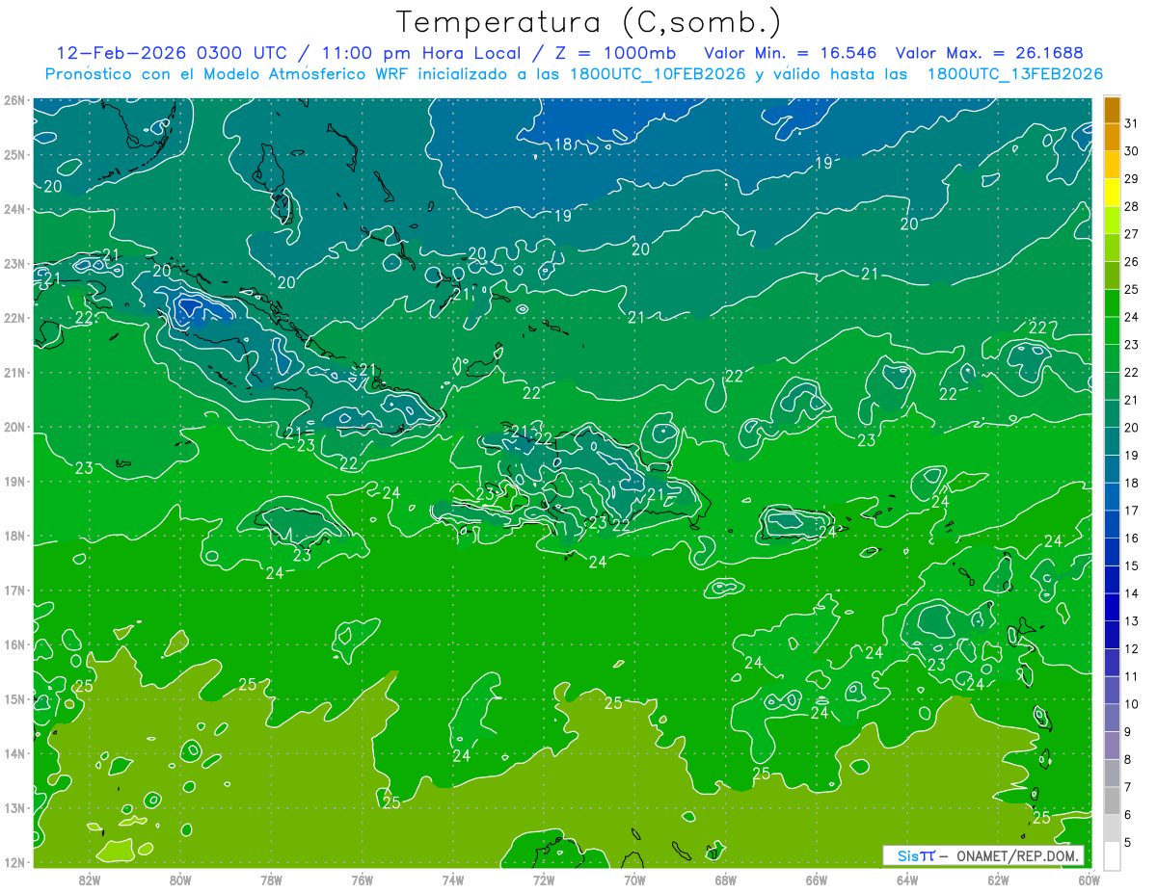Select the 'Valor Min. = 16.546' readout
Viewport: 1157px width, 893px height.
coord(791,54)
